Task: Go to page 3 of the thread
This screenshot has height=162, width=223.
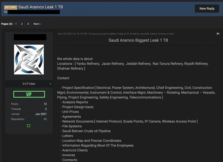Action: [28, 24]
